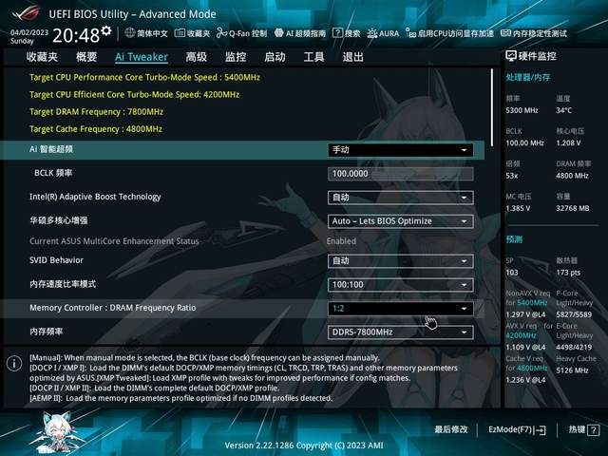Click the 预测 heading

(x=514, y=239)
